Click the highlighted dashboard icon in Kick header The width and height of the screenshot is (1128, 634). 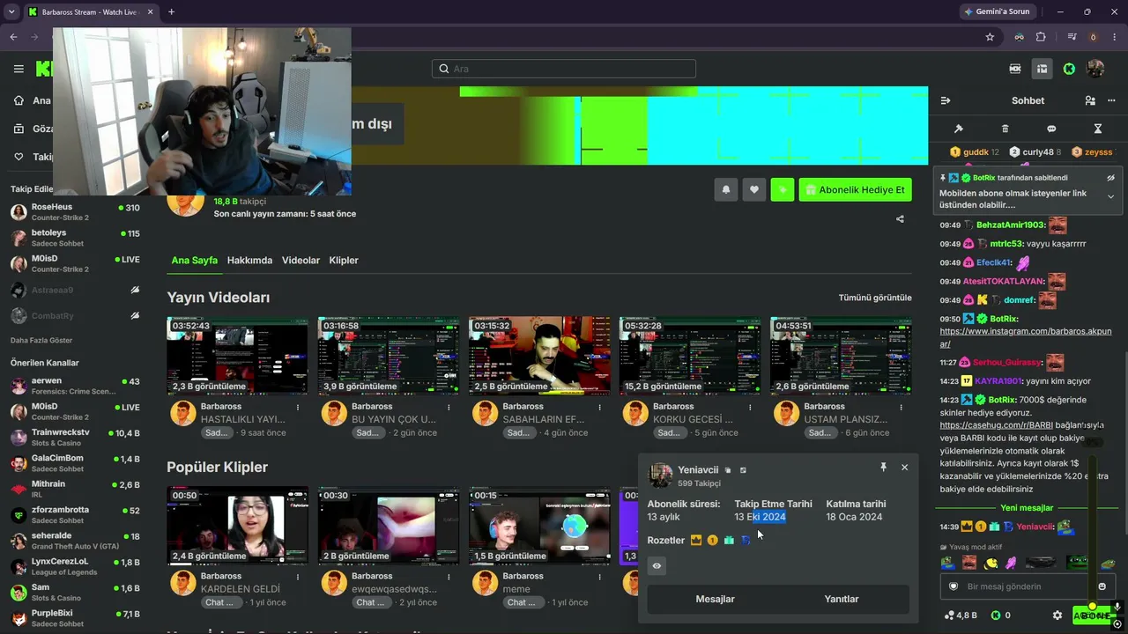tap(1042, 69)
